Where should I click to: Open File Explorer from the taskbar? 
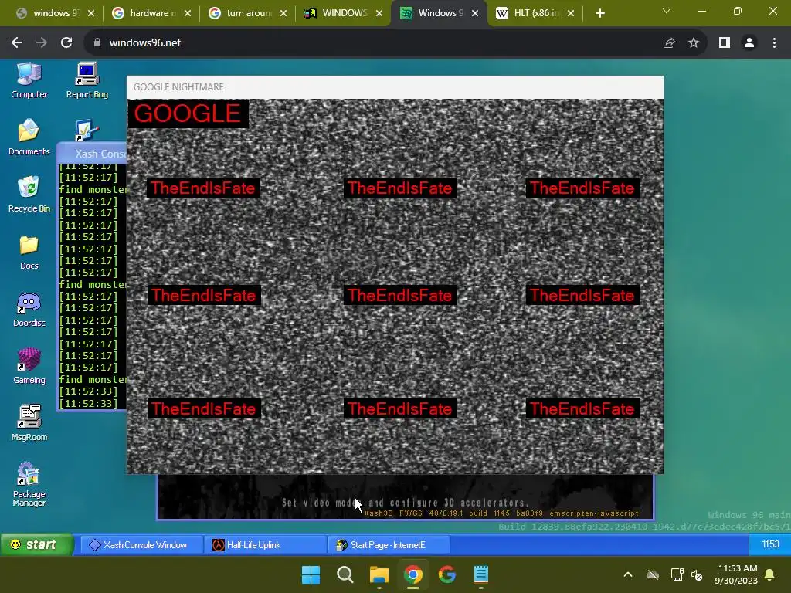coord(379,574)
